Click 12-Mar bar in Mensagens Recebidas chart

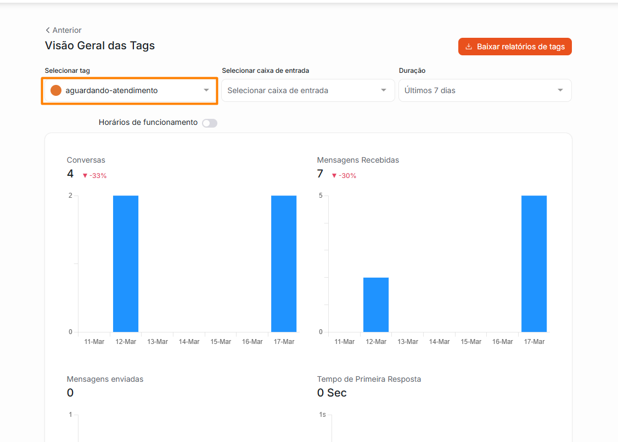[376, 305]
